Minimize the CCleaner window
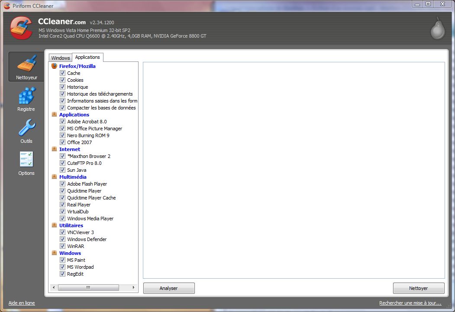Image resolution: width=455 pixels, height=312 pixels. [417, 4]
